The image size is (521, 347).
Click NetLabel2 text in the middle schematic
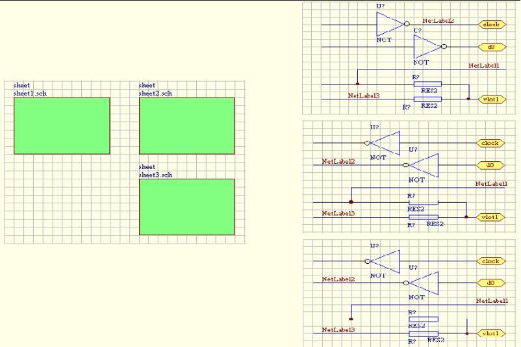(338, 161)
